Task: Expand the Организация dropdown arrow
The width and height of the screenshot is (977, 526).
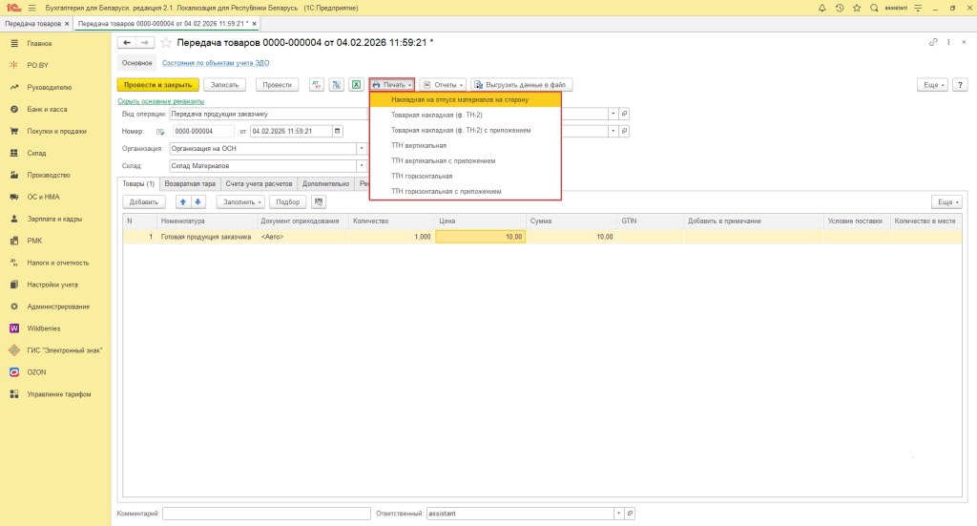Action: coord(362,148)
